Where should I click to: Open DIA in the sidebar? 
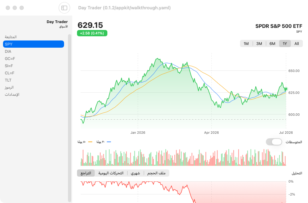click(33, 51)
